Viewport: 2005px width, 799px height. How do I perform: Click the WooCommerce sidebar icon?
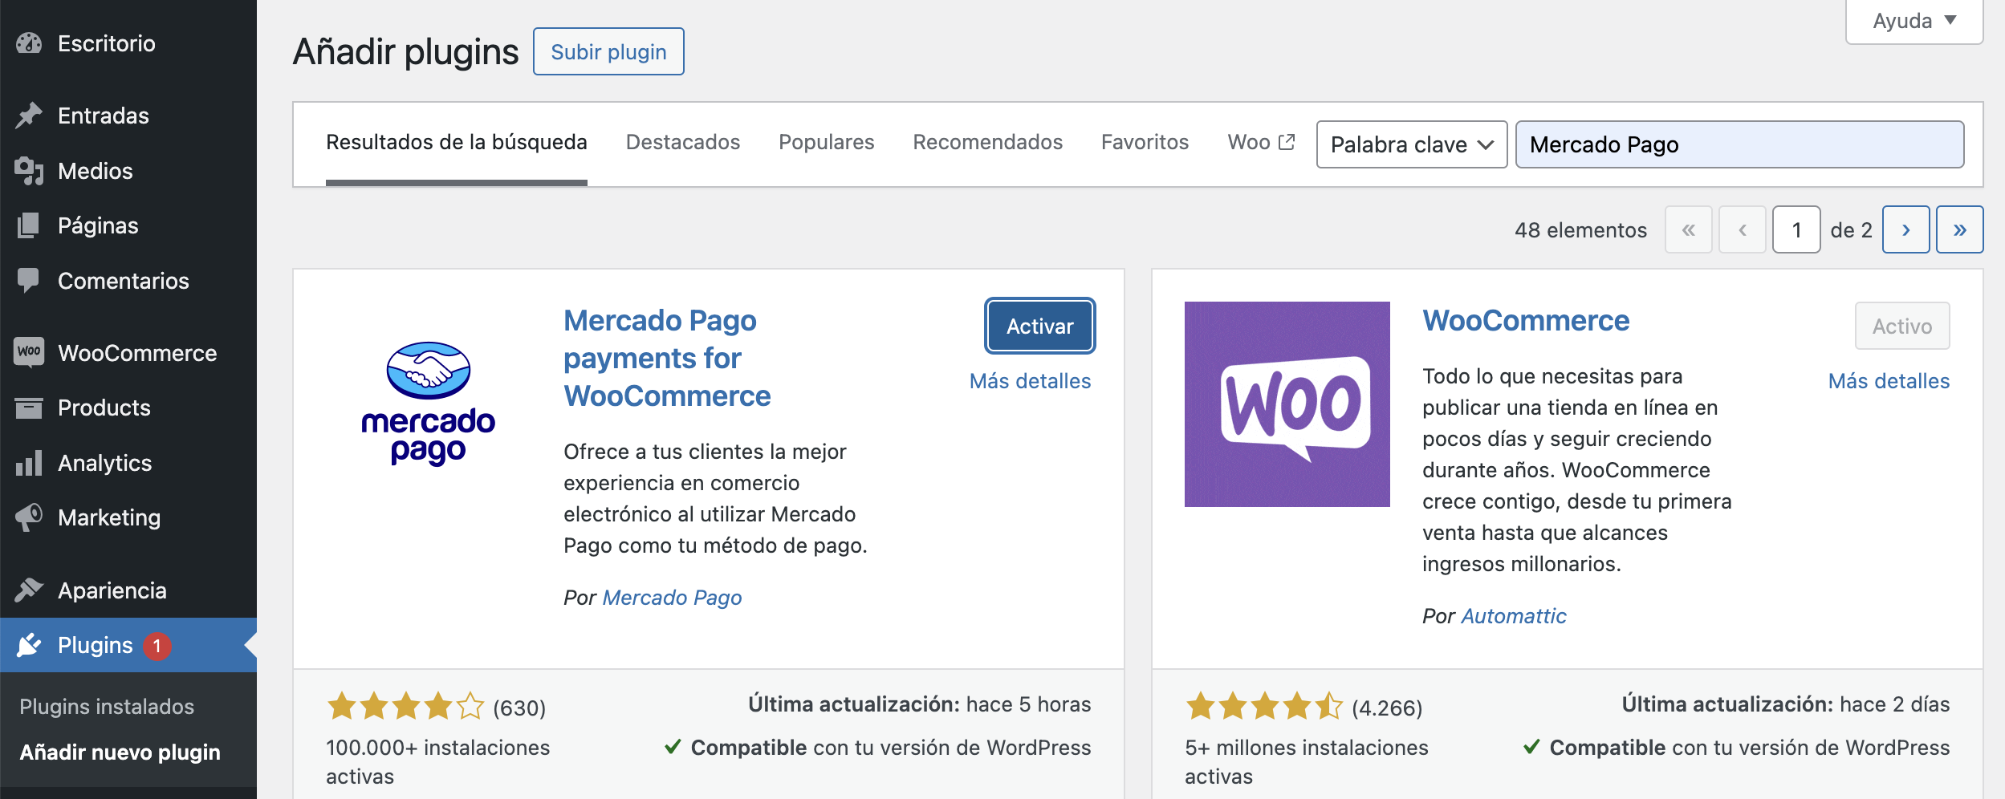(29, 352)
